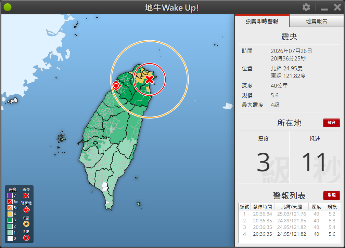Click the light green intensity 1 swatch

point(10,232)
